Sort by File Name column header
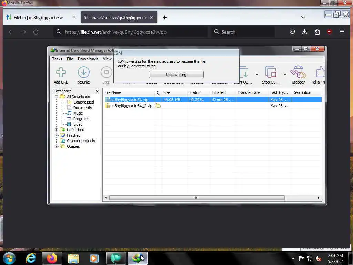The width and height of the screenshot is (353, 265). click(129, 92)
